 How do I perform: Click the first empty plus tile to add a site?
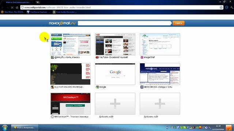115,104
